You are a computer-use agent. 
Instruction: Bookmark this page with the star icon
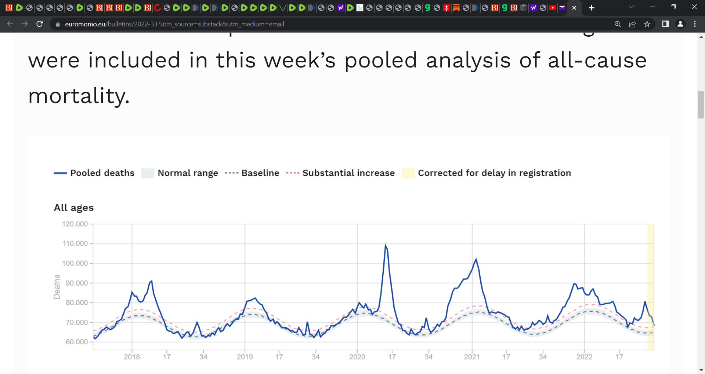[x=647, y=24]
